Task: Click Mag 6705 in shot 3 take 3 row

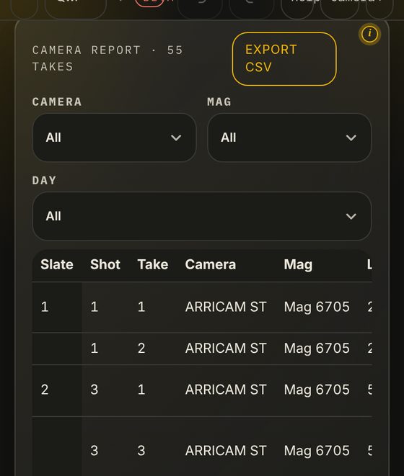Action: pos(317,451)
